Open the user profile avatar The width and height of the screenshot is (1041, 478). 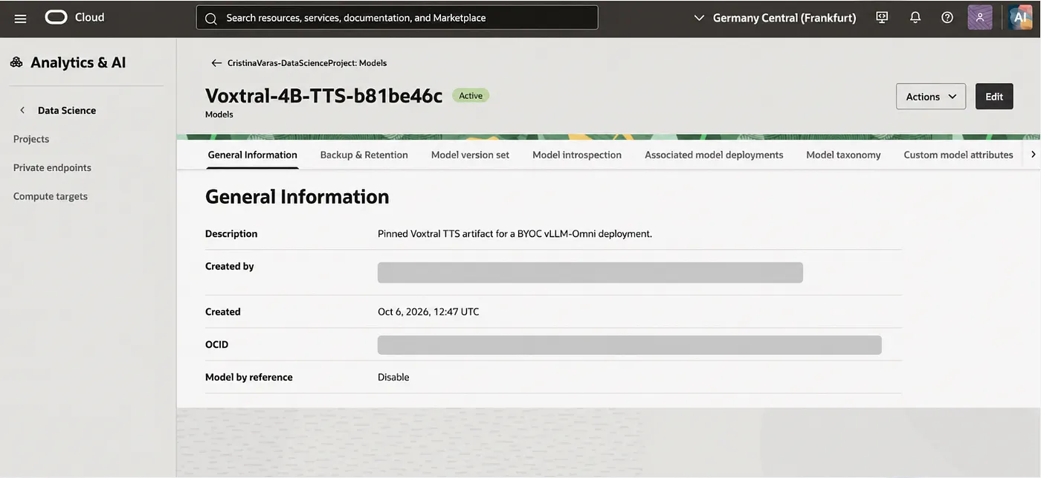point(980,17)
